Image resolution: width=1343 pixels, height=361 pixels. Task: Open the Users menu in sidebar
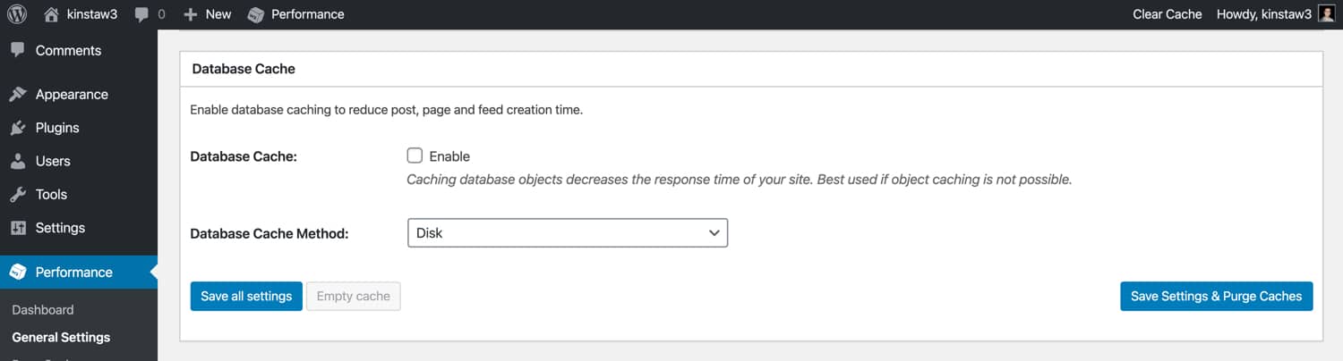click(x=53, y=161)
